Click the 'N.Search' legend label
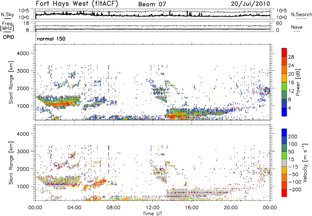 301,14
